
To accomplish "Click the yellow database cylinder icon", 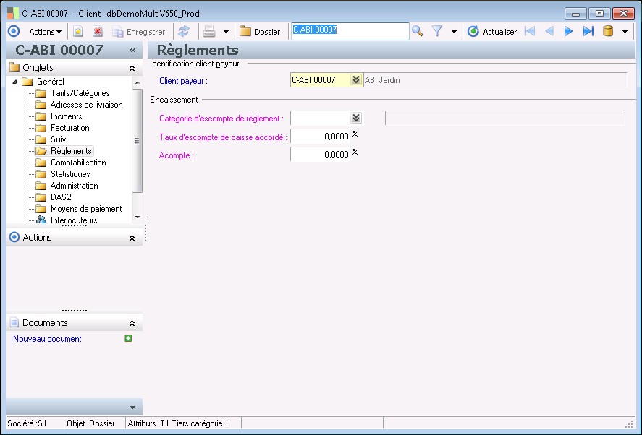I will [608, 32].
